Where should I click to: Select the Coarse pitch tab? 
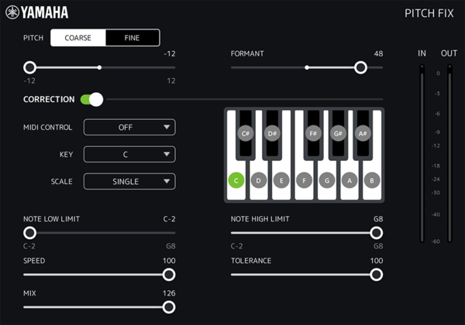click(x=78, y=38)
